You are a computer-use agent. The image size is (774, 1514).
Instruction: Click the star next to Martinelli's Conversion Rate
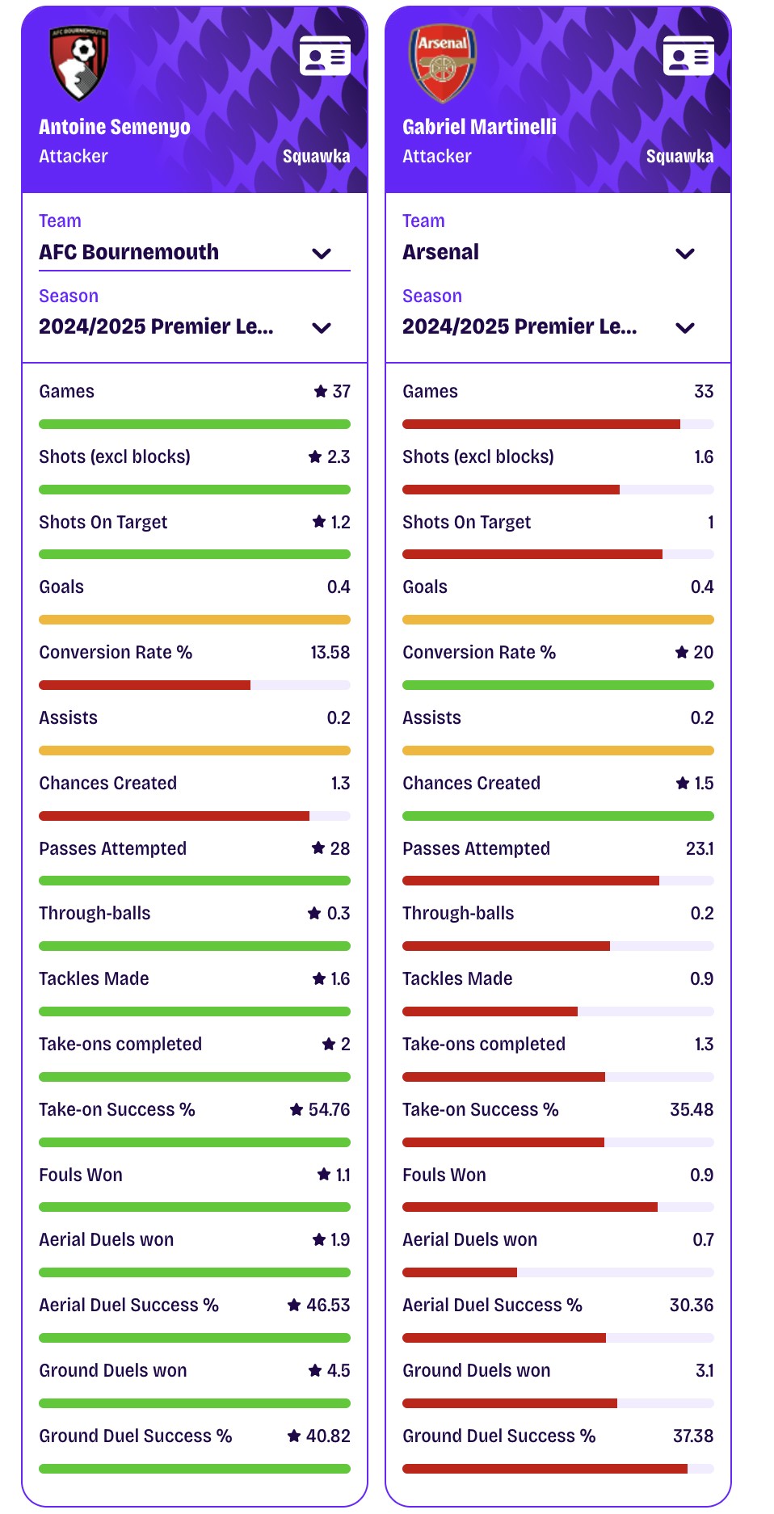pos(682,652)
